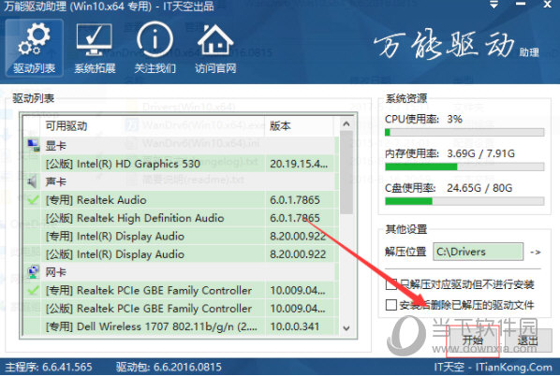Select [公版] Realtek PCIe GBE Family Controller row
This screenshot has width=560, height=376.
click(x=181, y=309)
